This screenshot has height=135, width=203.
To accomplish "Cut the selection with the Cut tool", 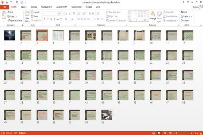I will click(10, 12).
